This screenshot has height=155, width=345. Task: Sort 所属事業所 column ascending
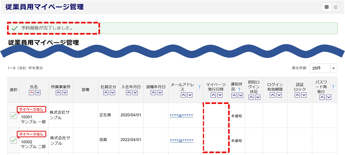pos(58,93)
